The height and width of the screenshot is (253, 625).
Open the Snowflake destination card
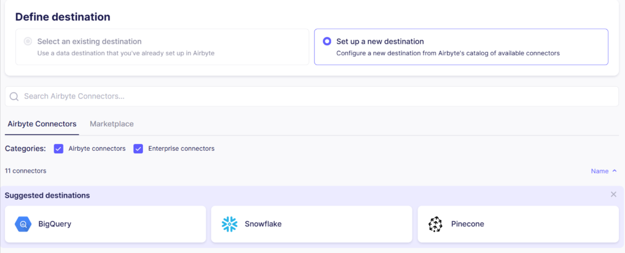(x=312, y=224)
